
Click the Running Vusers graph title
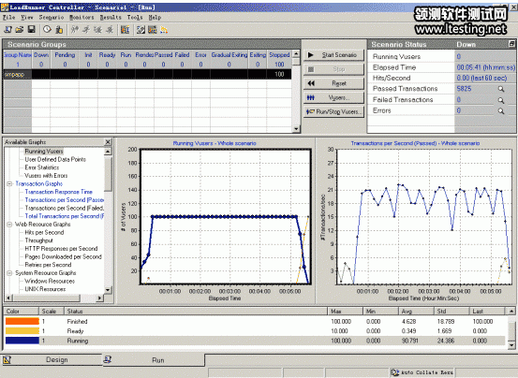(215, 143)
